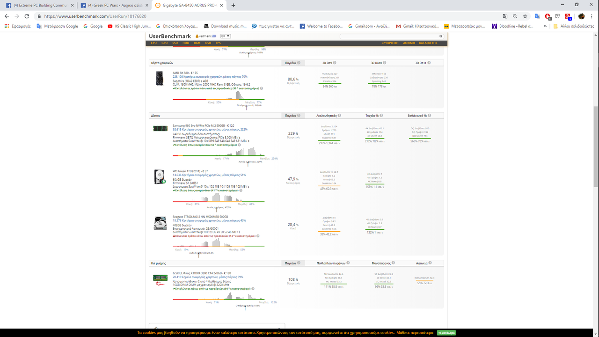
Task: Click the help icon next to 3D DX11
Action: pyautogui.click(x=430, y=63)
